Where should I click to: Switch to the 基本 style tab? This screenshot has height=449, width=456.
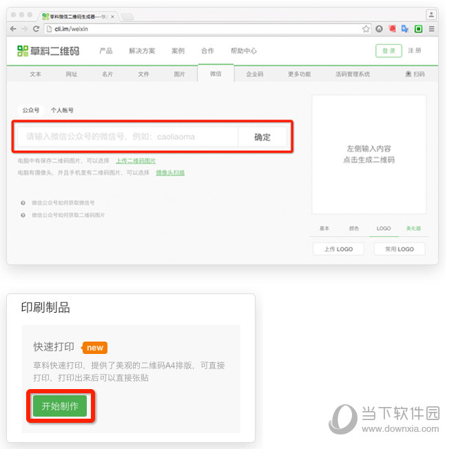coord(324,228)
